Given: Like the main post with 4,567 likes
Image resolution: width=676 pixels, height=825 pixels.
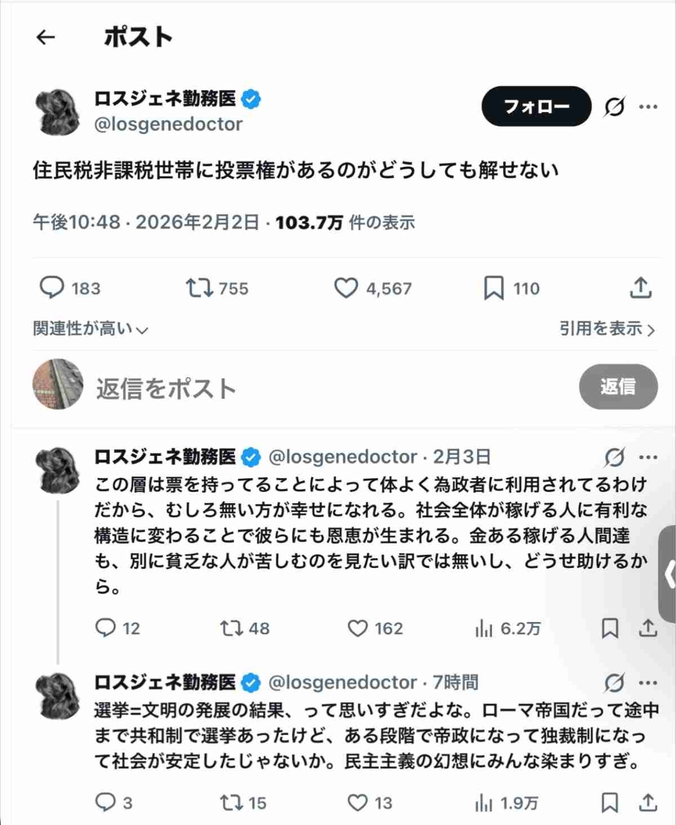Looking at the screenshot, I should pyautogui.click(x=346, y=288).
